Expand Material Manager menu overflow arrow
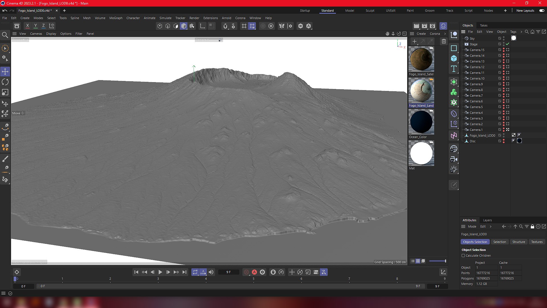The height and width of the screenshot is (308, 547). coord(445,34)
